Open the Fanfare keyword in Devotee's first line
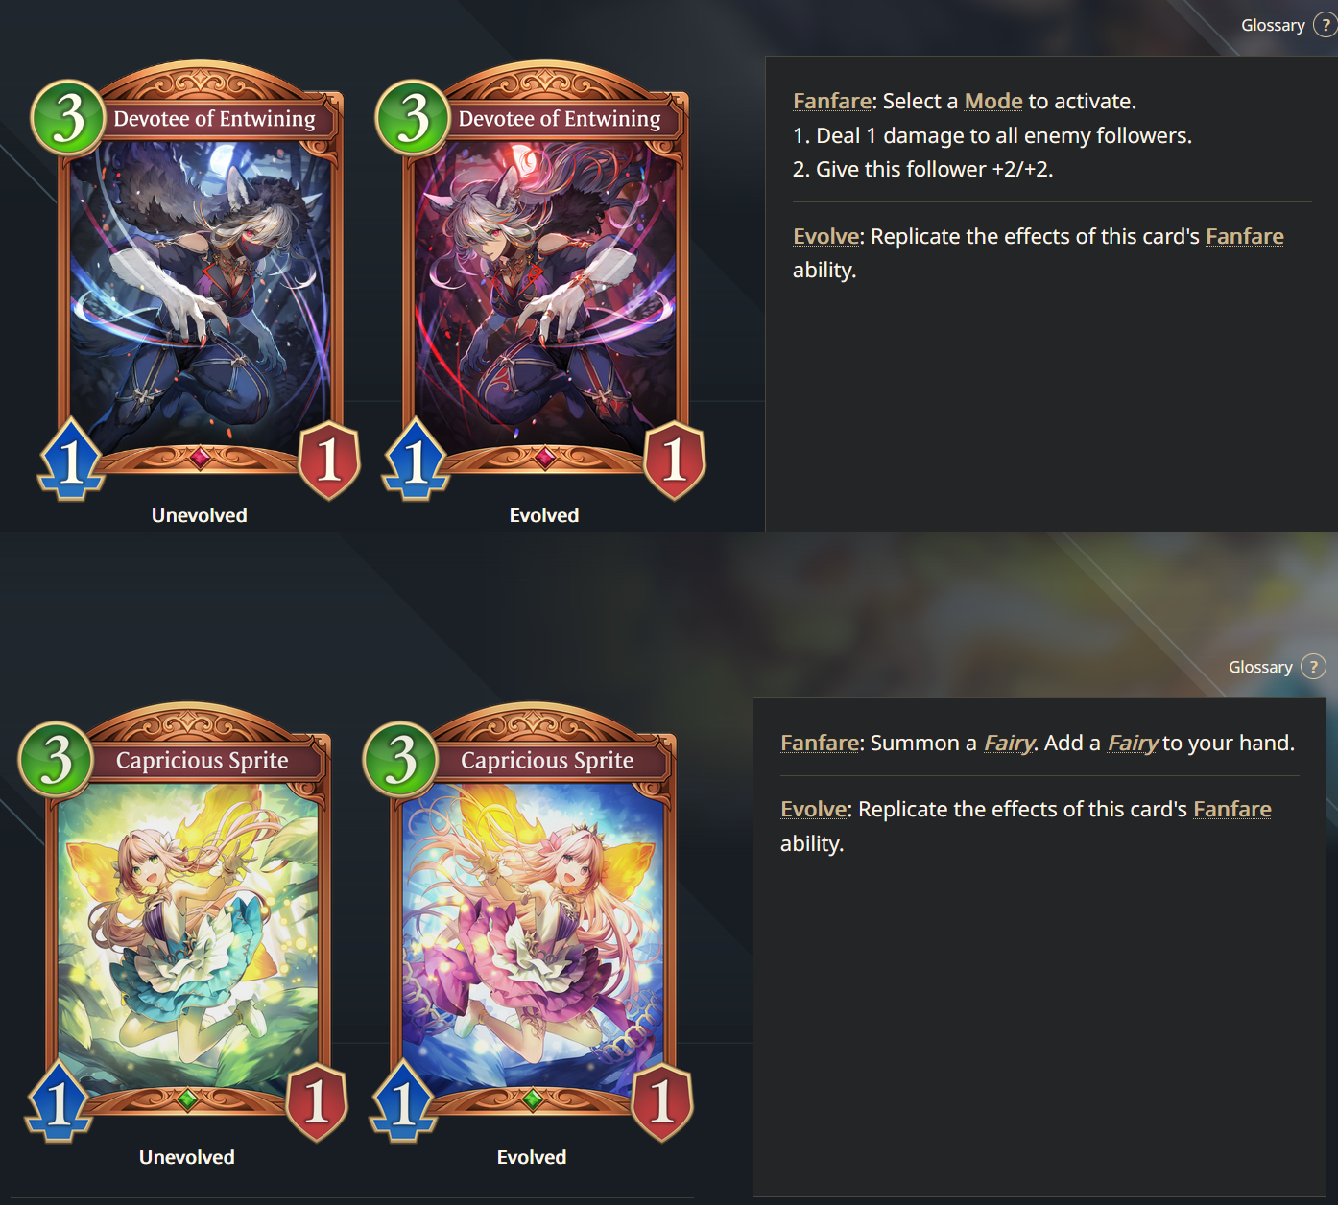 point(832,101)
